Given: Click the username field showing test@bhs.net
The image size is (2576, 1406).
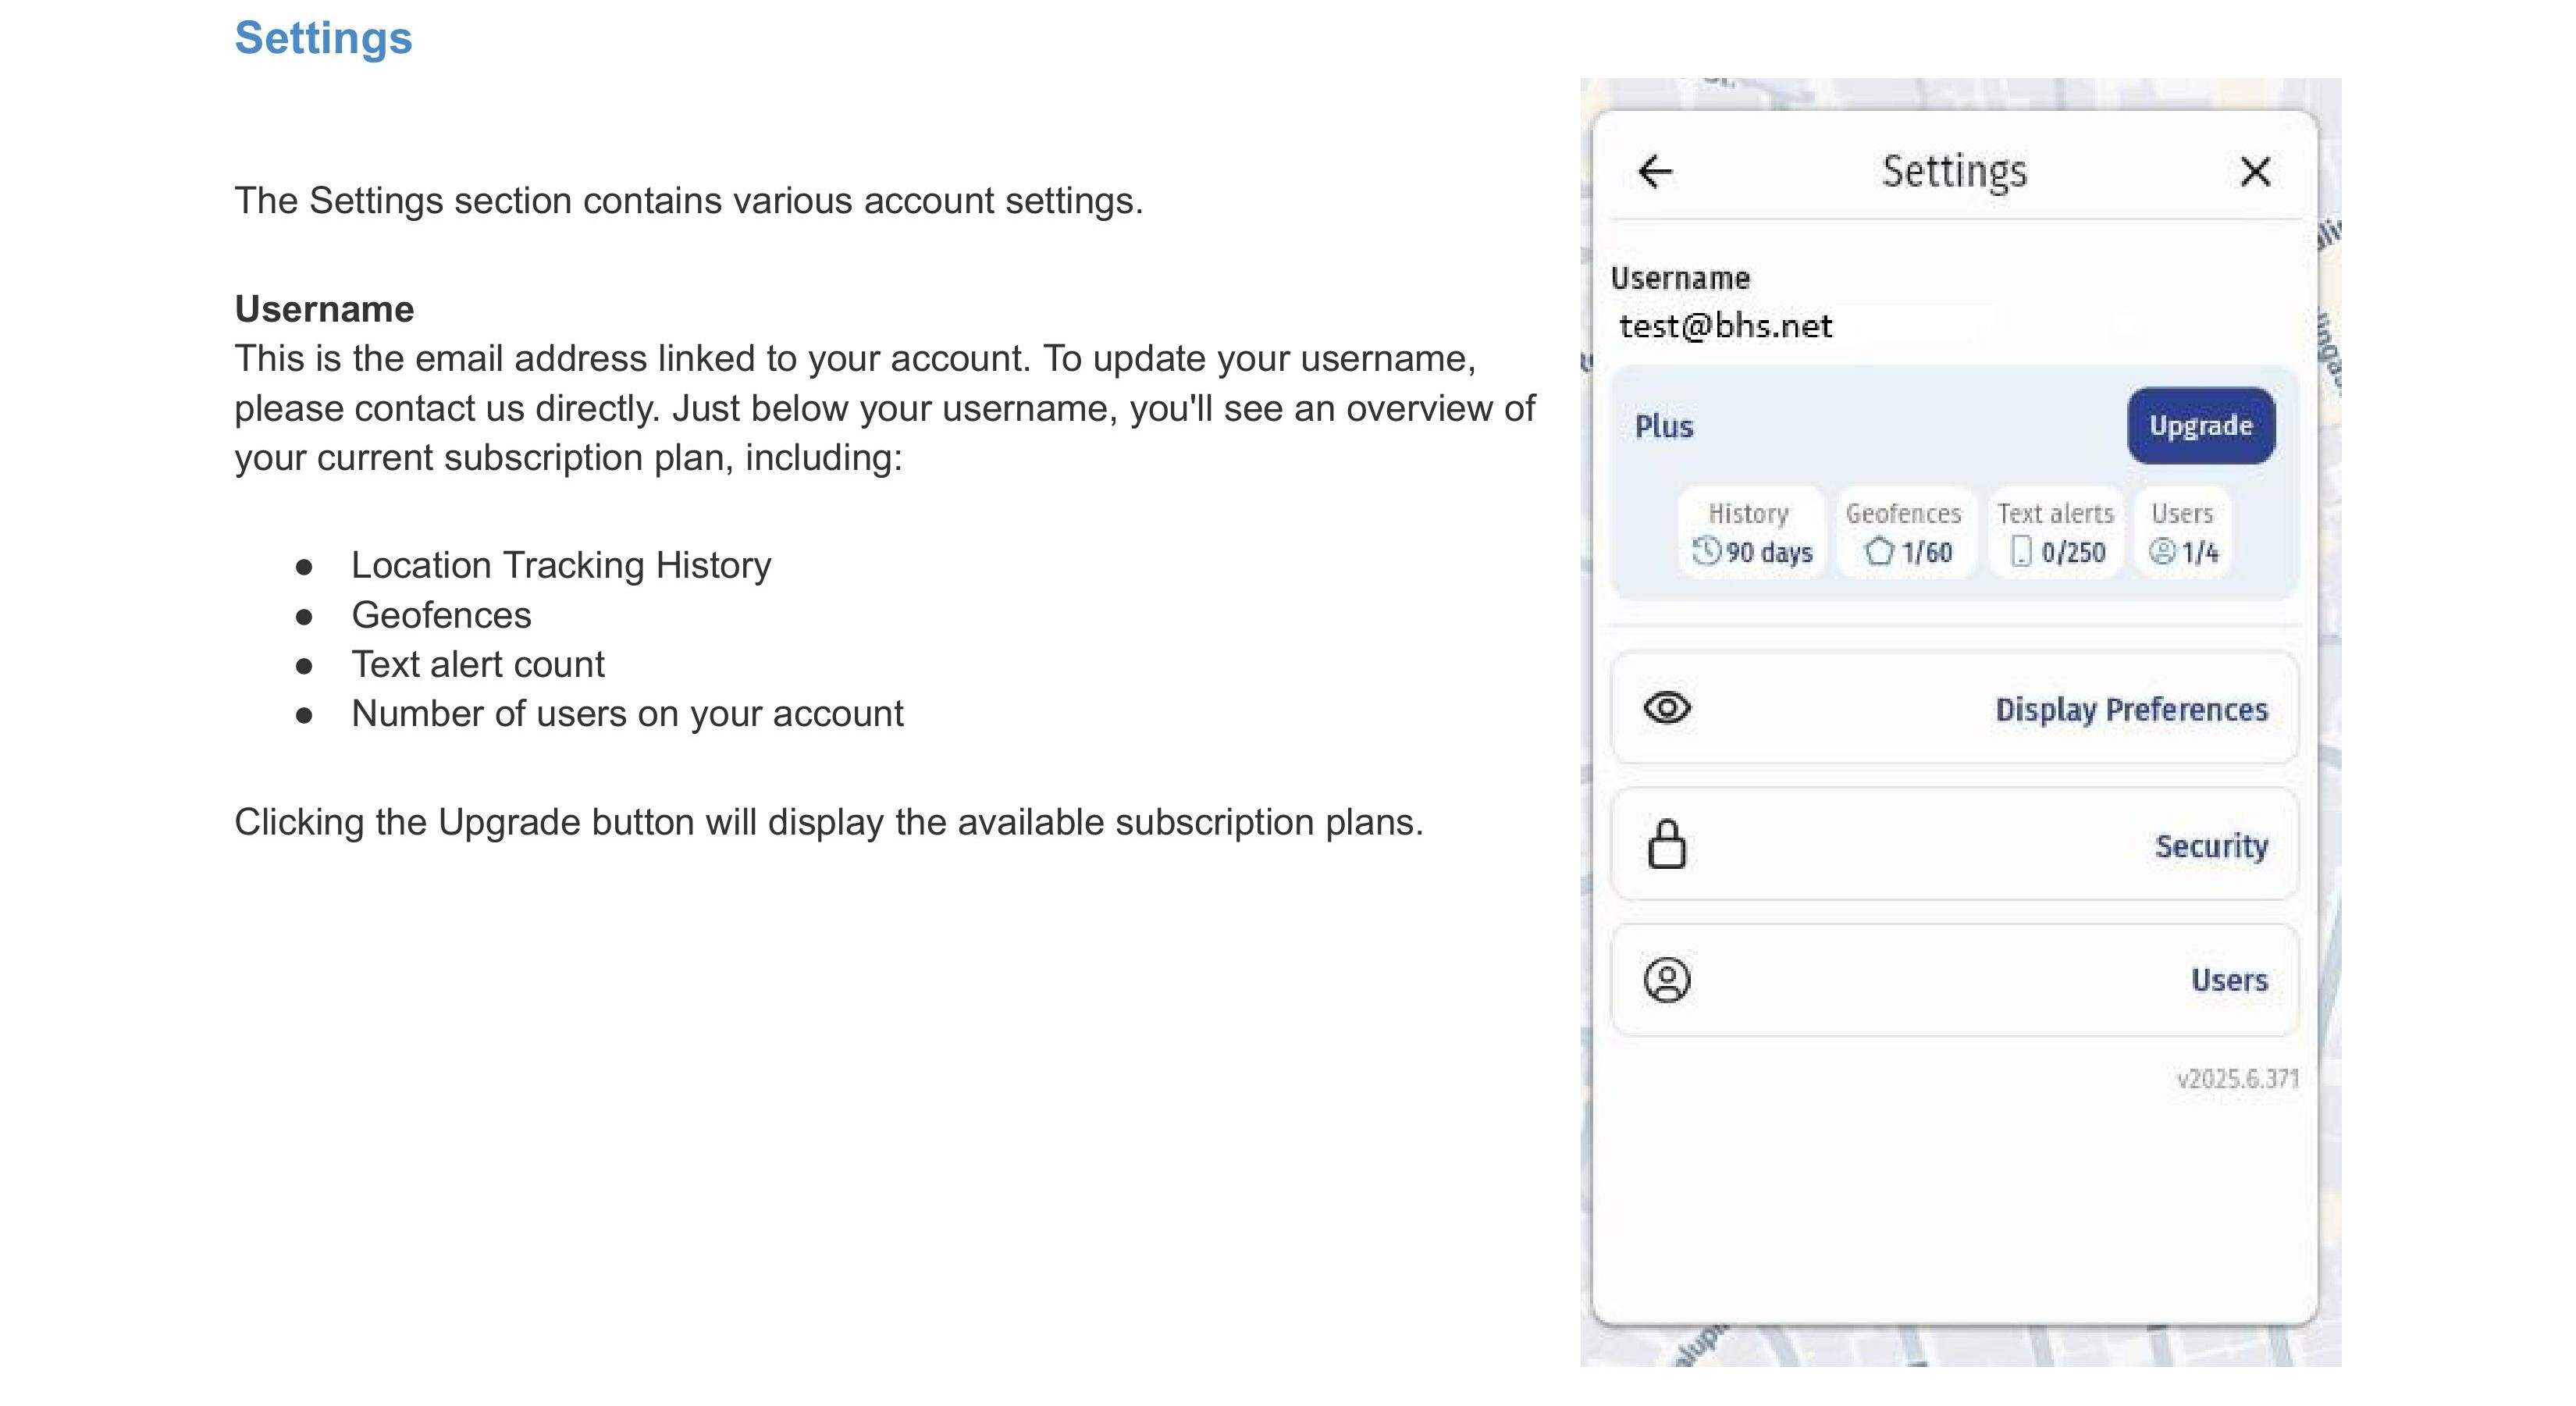Looking at the screenshot, I should pos(1726,326).
